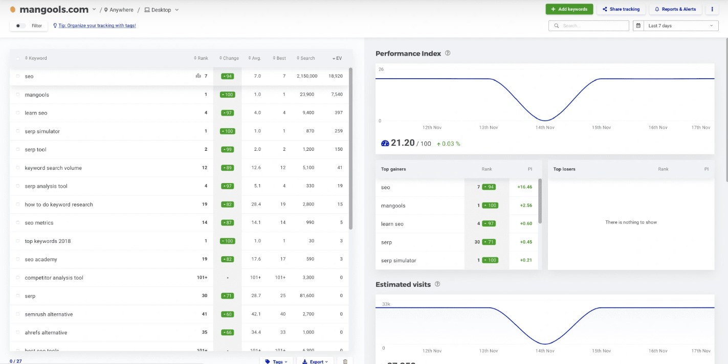Select the serp analysis tool keyword row
728x364 pixels.
[x=179, y=186]
